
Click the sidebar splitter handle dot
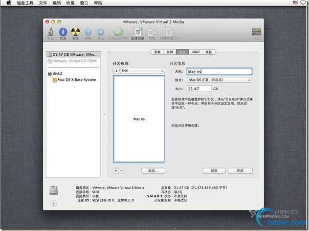pyautogui.click(x=104, y=114)
